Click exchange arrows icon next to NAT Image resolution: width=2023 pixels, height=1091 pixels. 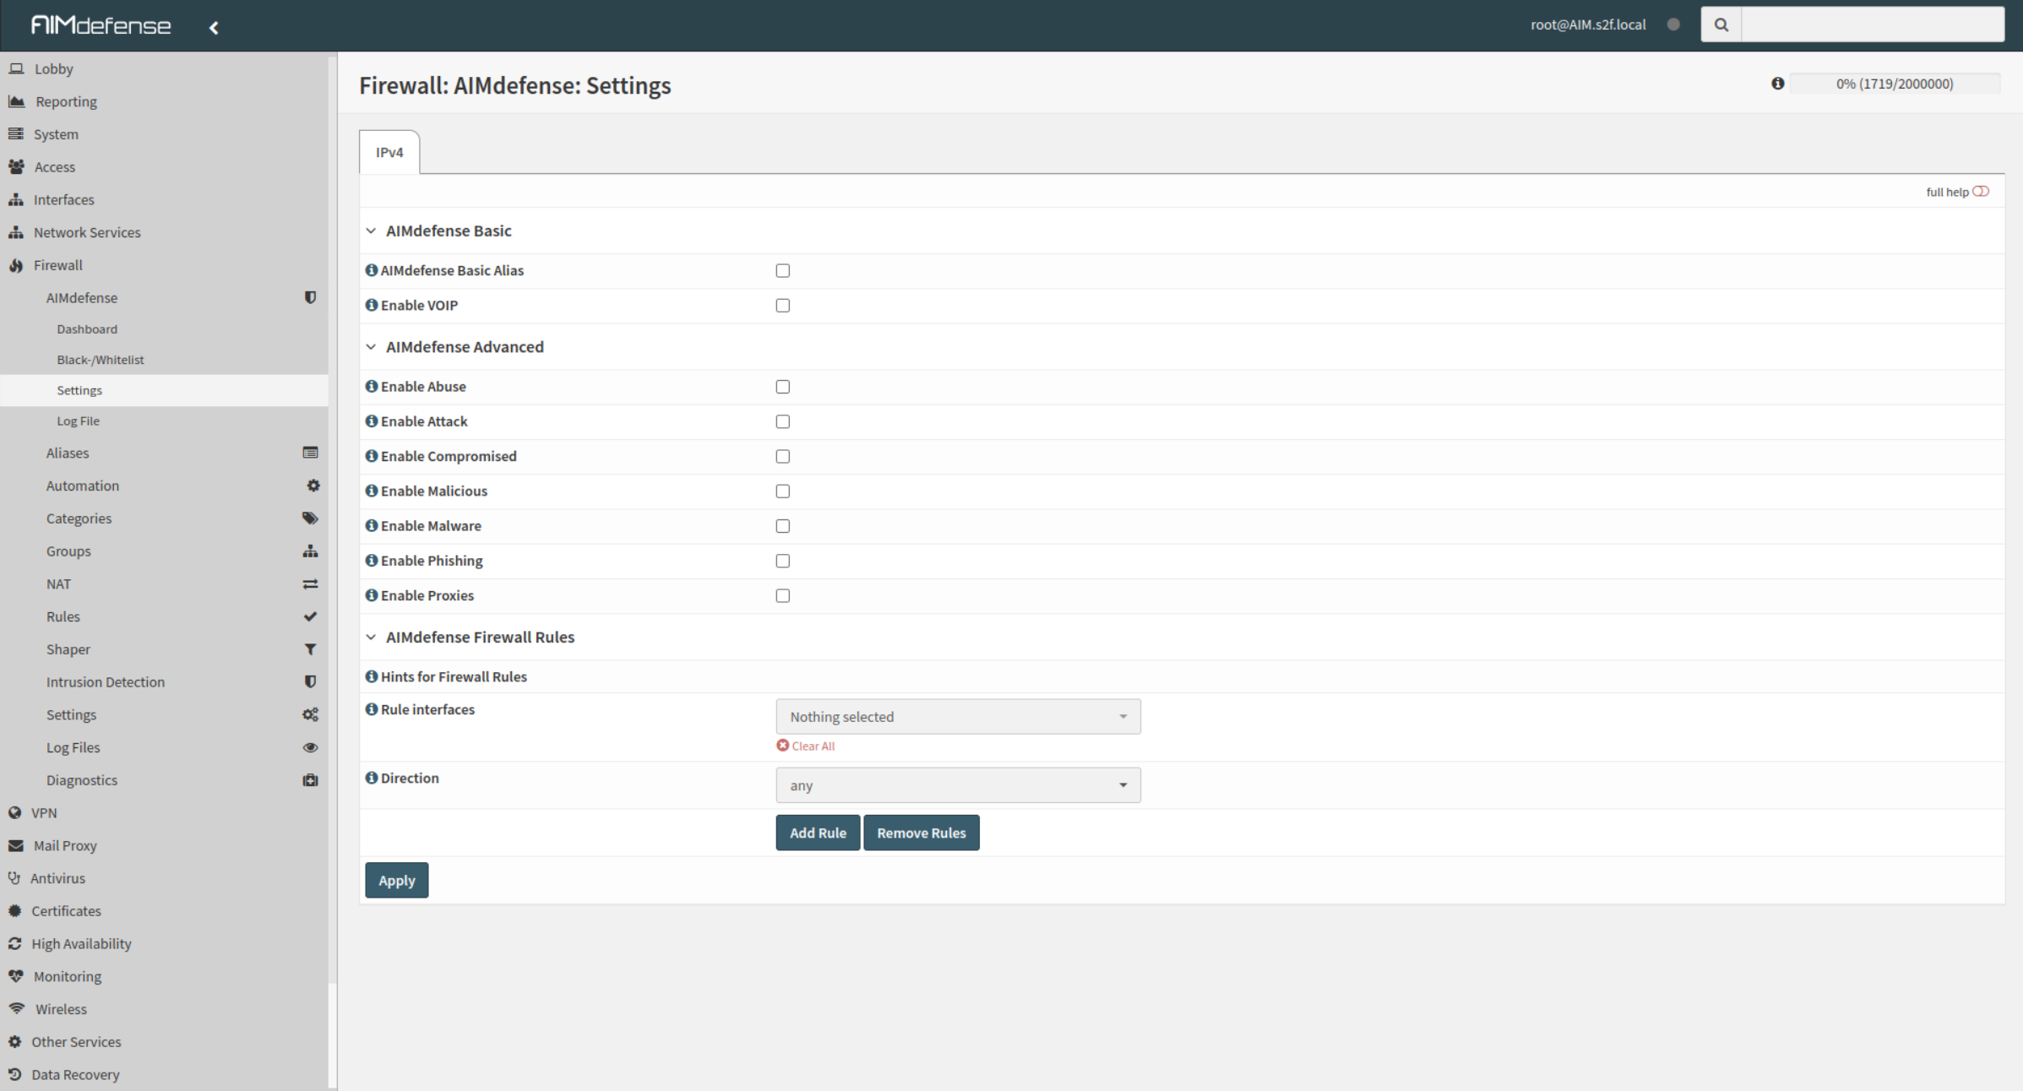click(x=310, y=584)
